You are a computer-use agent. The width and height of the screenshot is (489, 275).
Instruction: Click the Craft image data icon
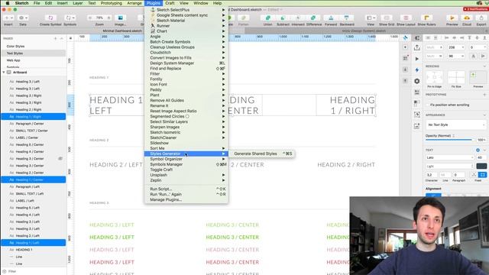pyautogui.click(x=417, y=115)
